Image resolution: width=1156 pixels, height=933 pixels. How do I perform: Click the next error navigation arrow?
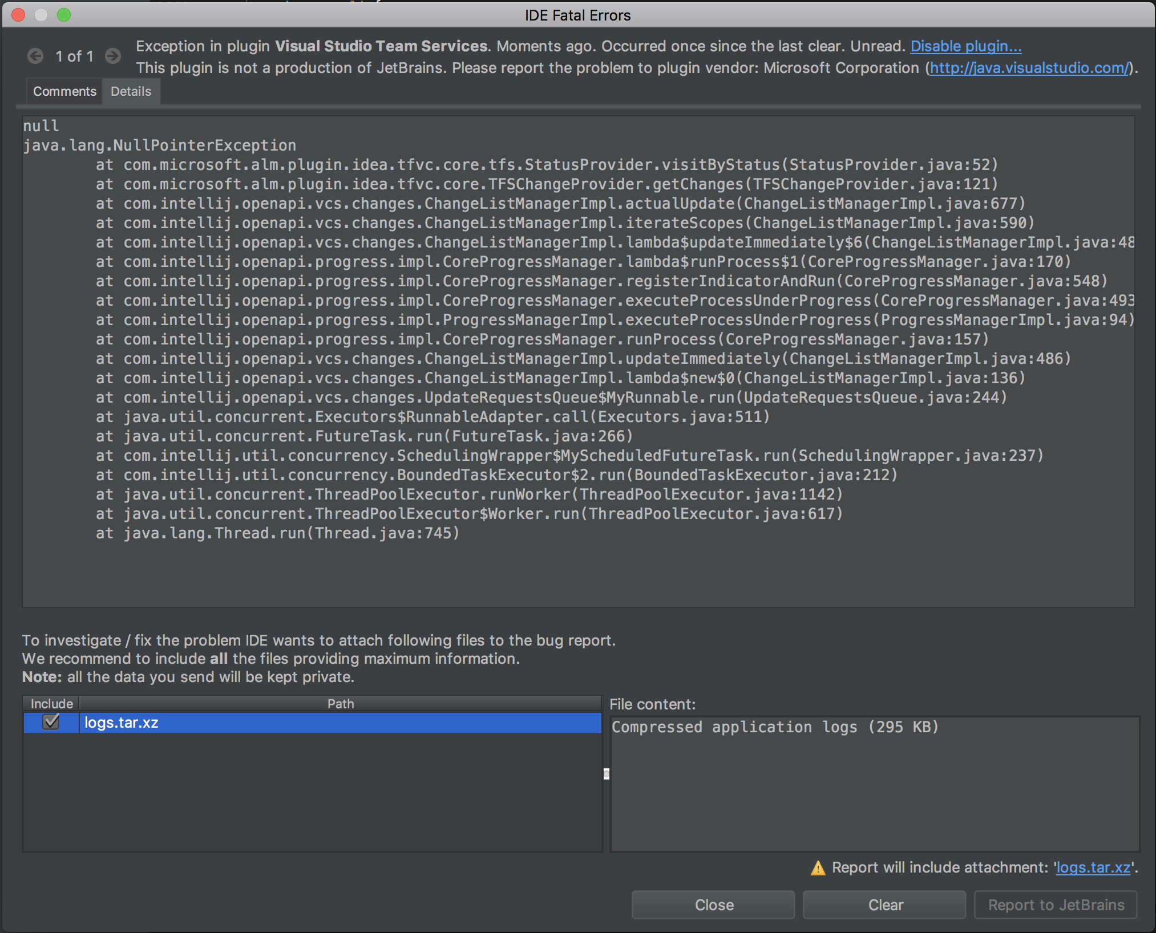point(112,56)
